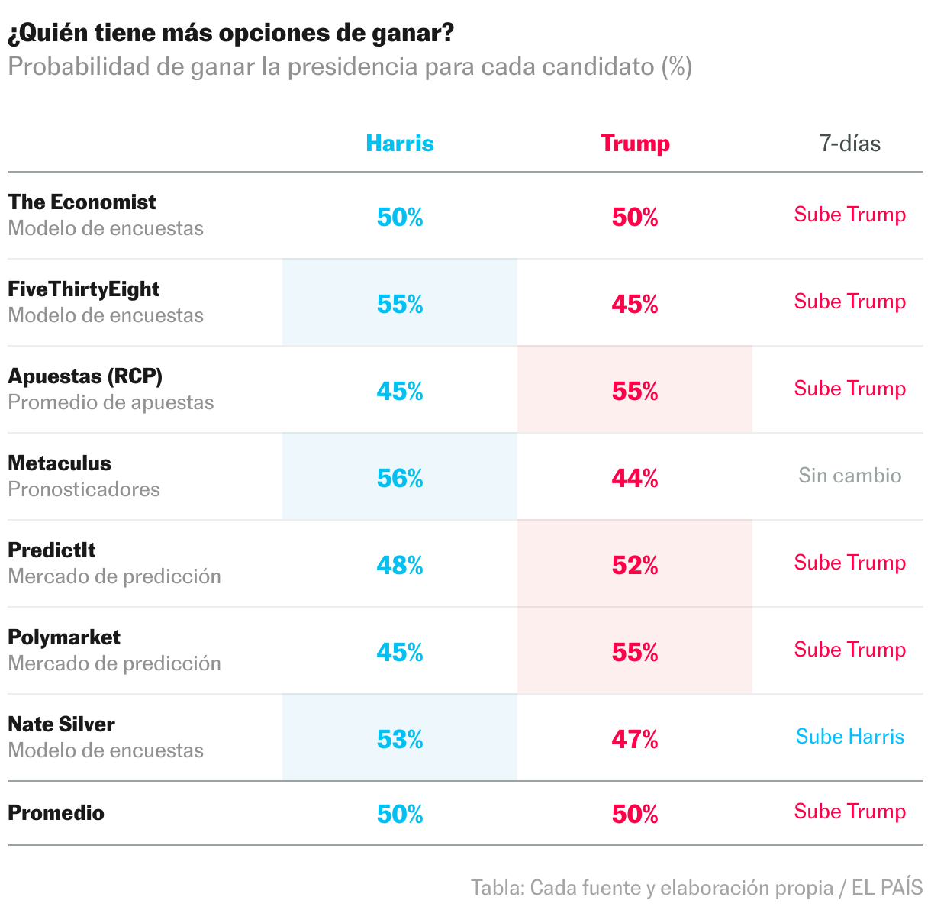The image size is (931, 910).
Task: Click the Apuestas (RCP) row label
Action: 85,376
